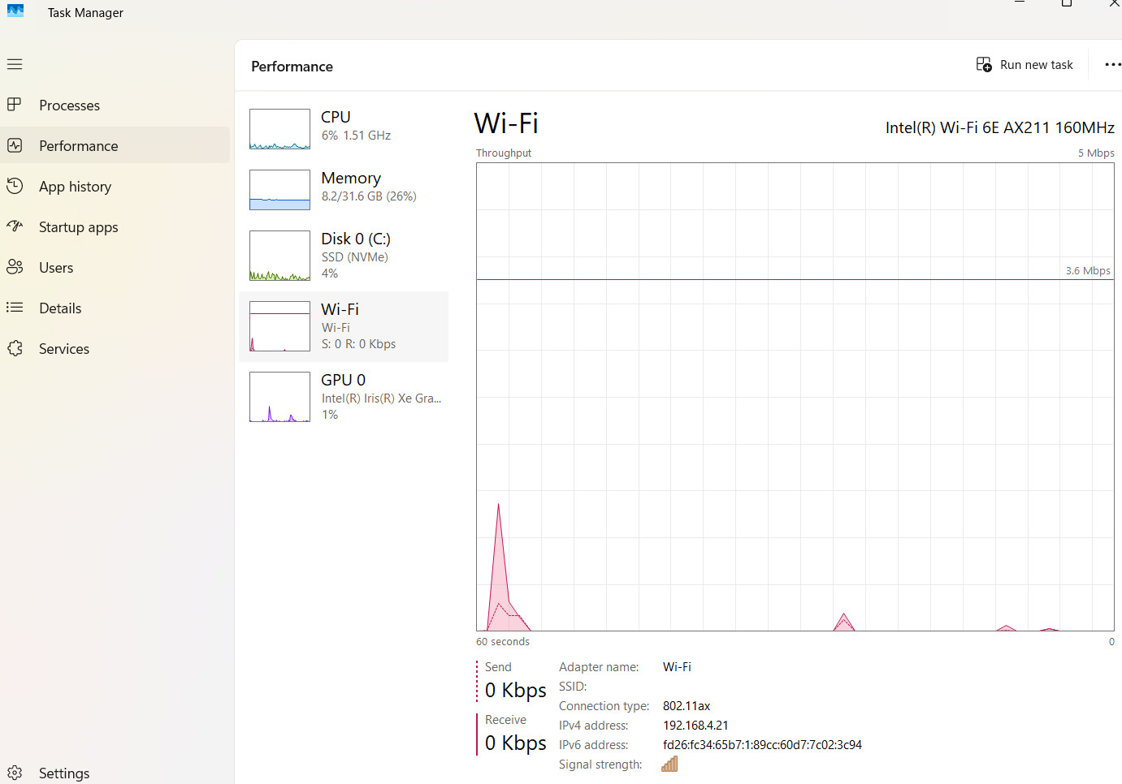
Task: Click the large Wi-Fi graph heading
Action: coord(506,123)
